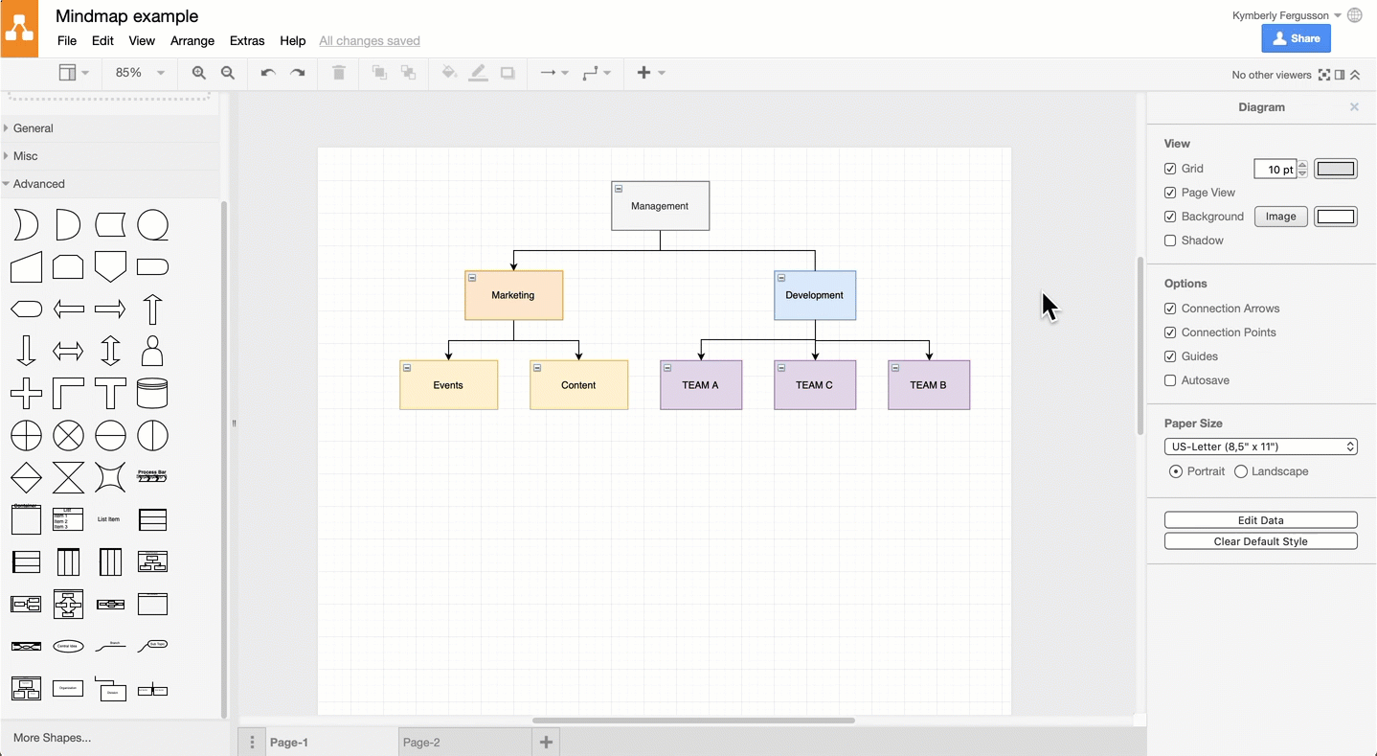The height and width of the screenshot is (756, 1377).
Task: Open the plus insert dropdown
Action: click(650, 73)
